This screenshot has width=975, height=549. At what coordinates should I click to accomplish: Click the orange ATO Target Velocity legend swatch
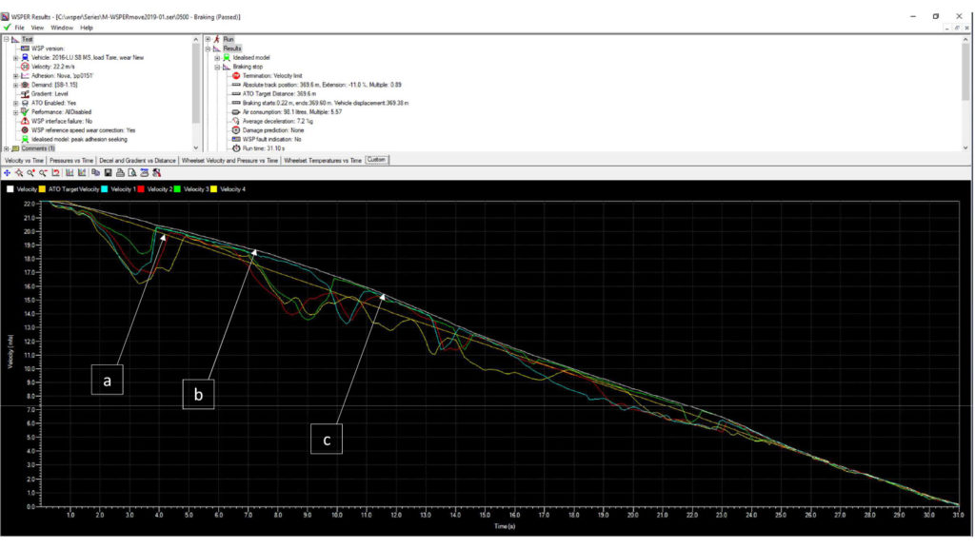42,188
